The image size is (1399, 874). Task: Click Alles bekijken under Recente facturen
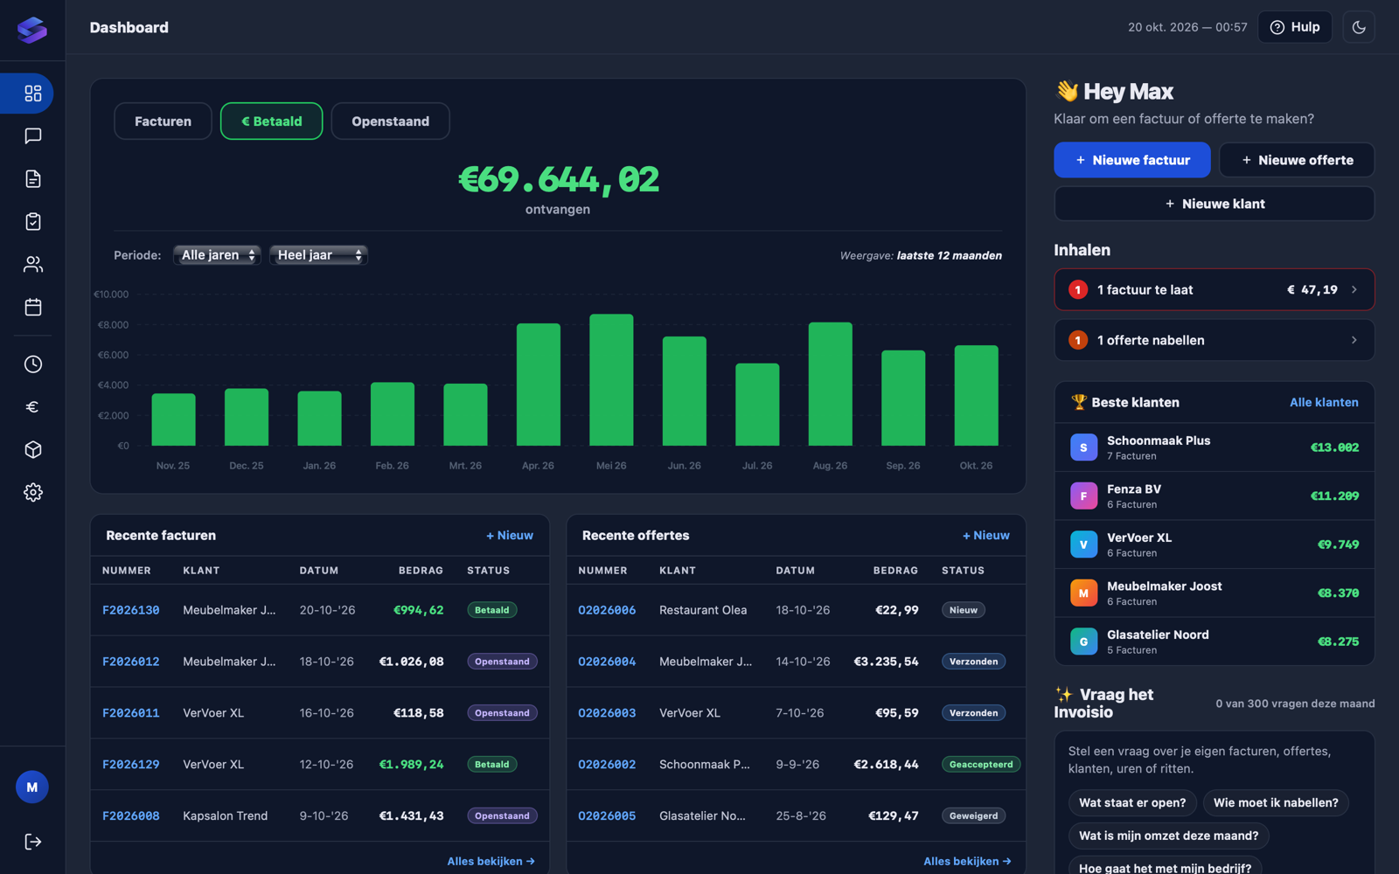pyautogui.click(x=491, y=862)
